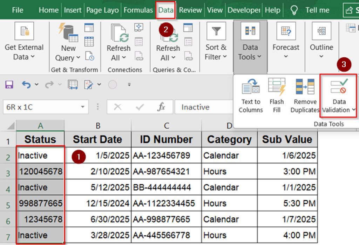This screenshot has height=245, width=359.
Task: Select the New Query tool
Action: click(x=68, y=42)
